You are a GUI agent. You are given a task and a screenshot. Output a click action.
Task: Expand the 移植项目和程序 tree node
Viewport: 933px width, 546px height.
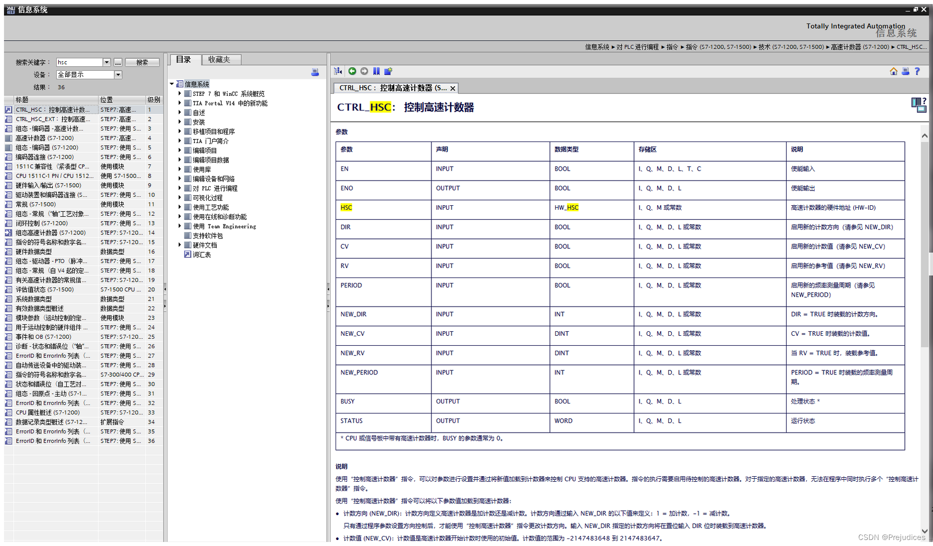click(x=180, y=131)
